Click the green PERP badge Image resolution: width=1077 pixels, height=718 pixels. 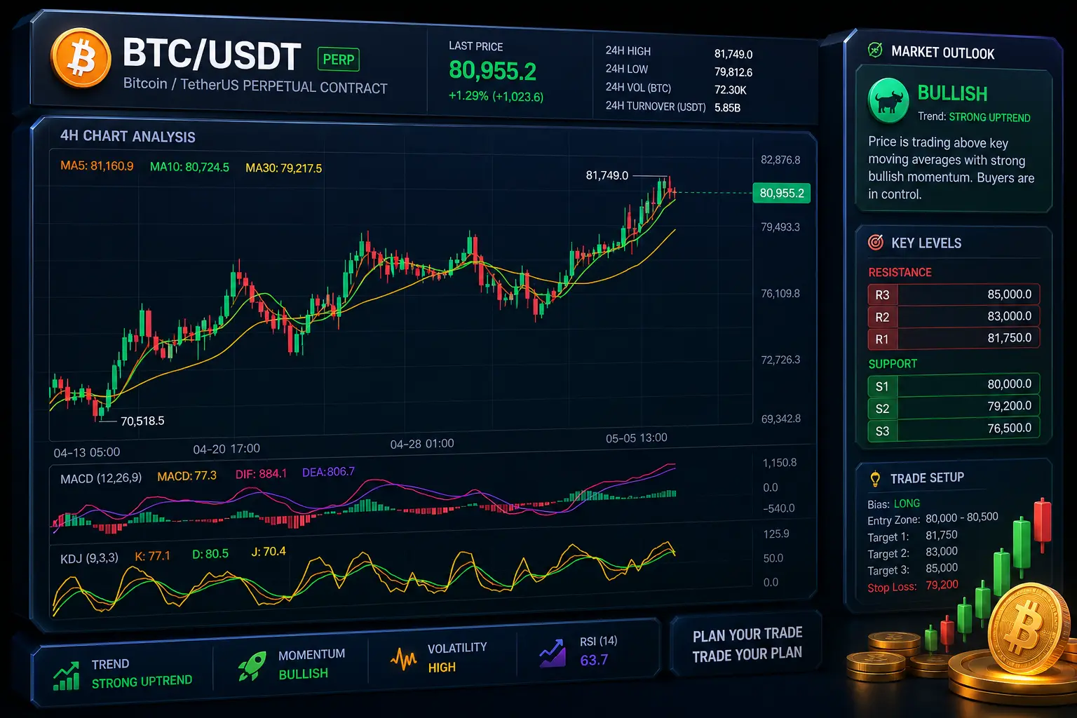pos(339,60)
